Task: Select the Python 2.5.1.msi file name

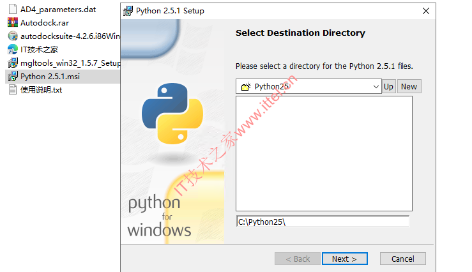Action: point(50,77)
